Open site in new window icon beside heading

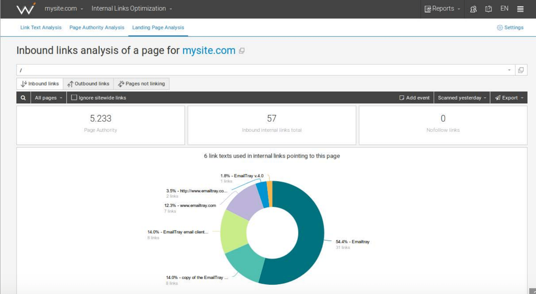coord(242,51)
